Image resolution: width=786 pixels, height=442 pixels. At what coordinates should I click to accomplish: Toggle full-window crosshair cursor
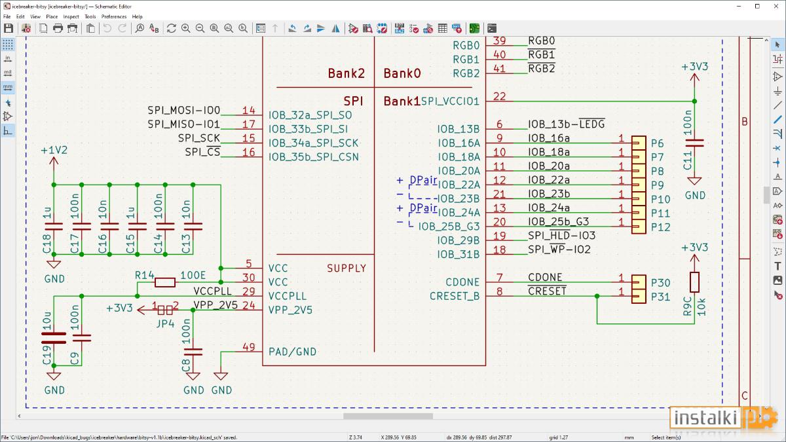(8, 103)
